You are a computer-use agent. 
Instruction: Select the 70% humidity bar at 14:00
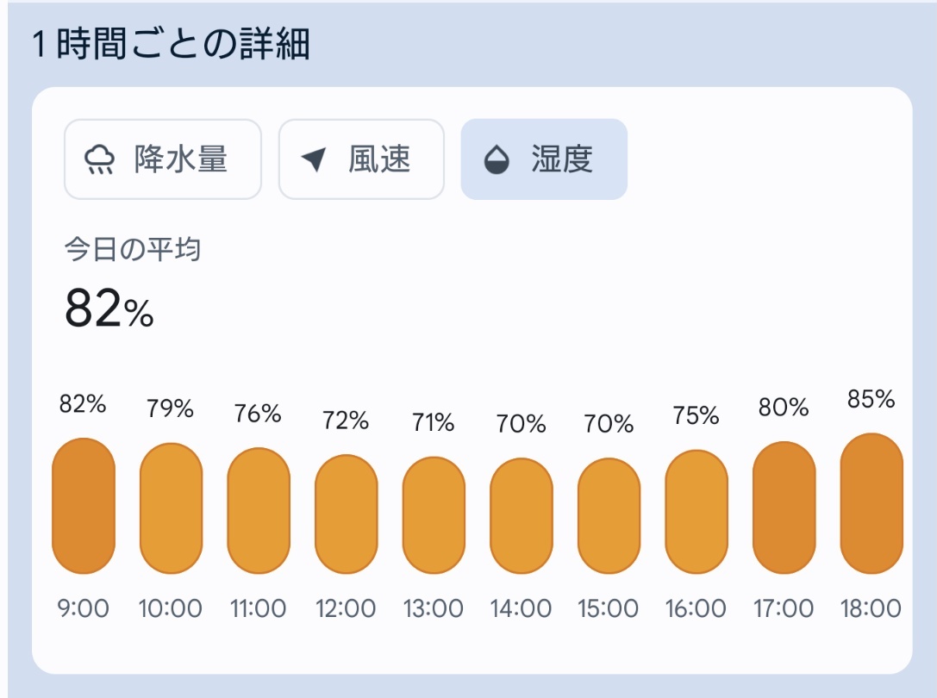tap(522, 515)
